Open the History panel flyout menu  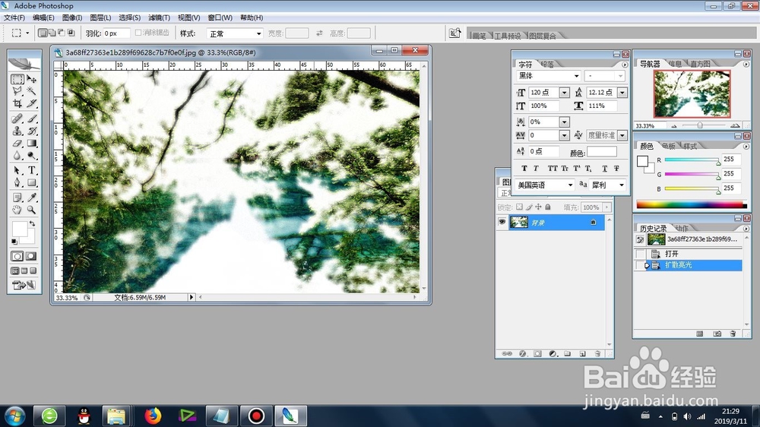(746, 228)
